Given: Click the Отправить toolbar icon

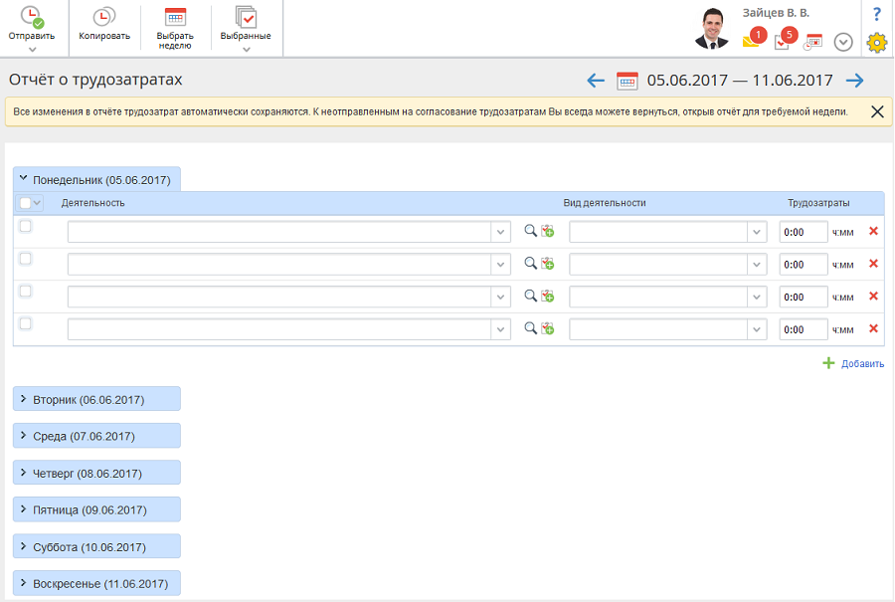Looking at the screenshot, I should [x=32, y=16].
